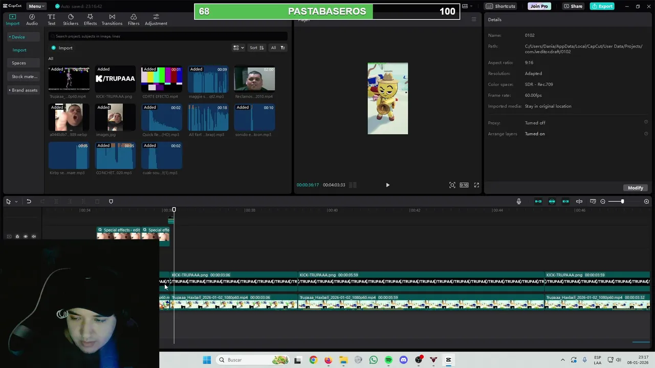This screenshot has height=368, width=655.
Task: Click the Proxy info circle icon
Action: point(646,123)
